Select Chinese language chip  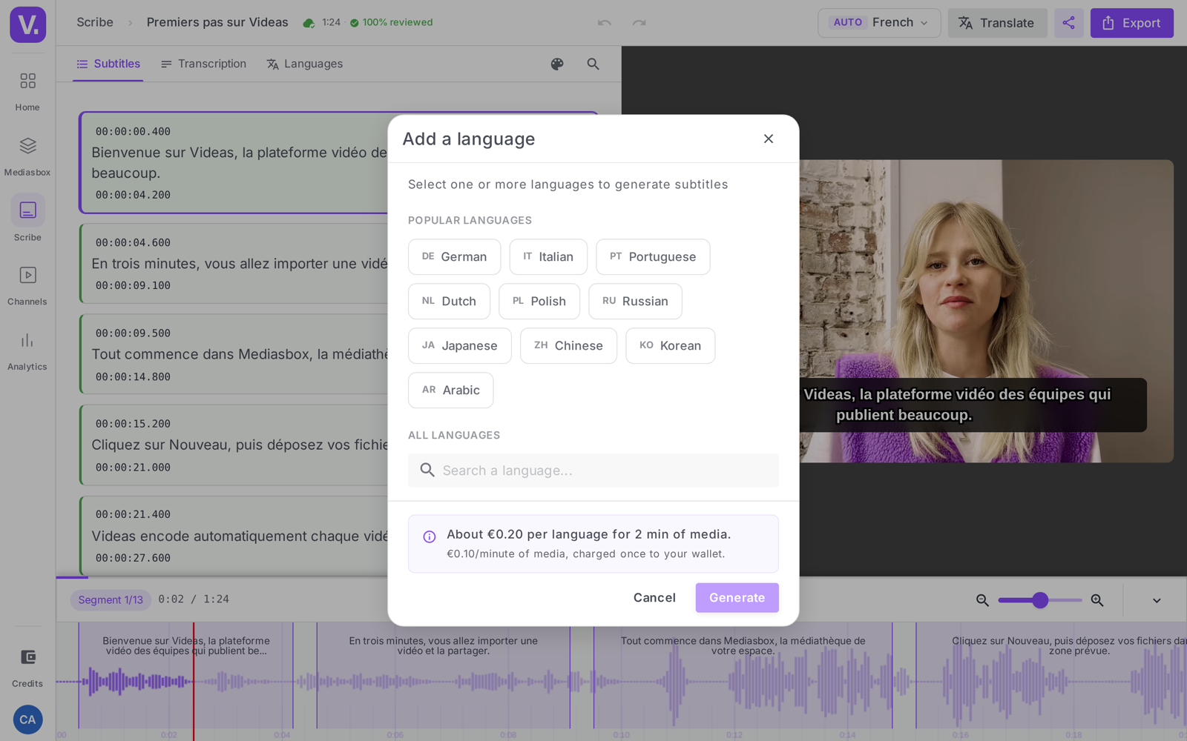point(568,346)
